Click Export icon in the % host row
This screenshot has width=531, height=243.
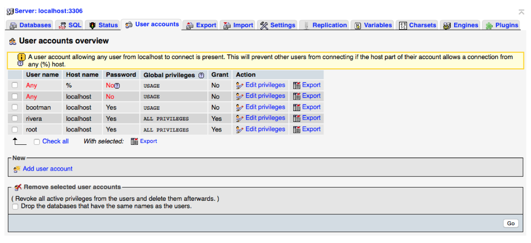[297, 85]
